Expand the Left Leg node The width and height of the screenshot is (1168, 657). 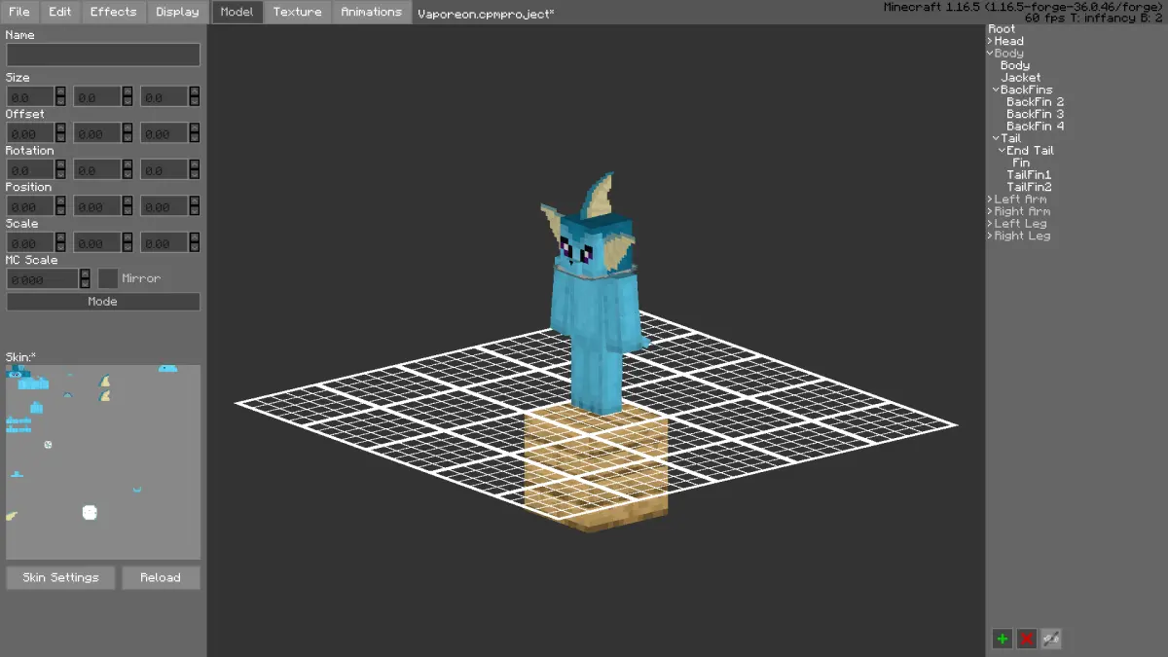click(990, 224)
